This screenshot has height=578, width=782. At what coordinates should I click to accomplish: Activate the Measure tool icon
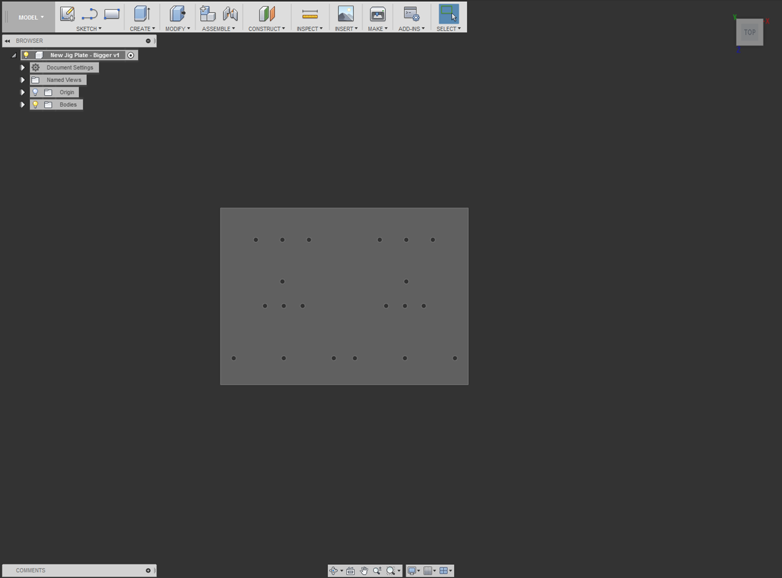(x=310, y=13)
